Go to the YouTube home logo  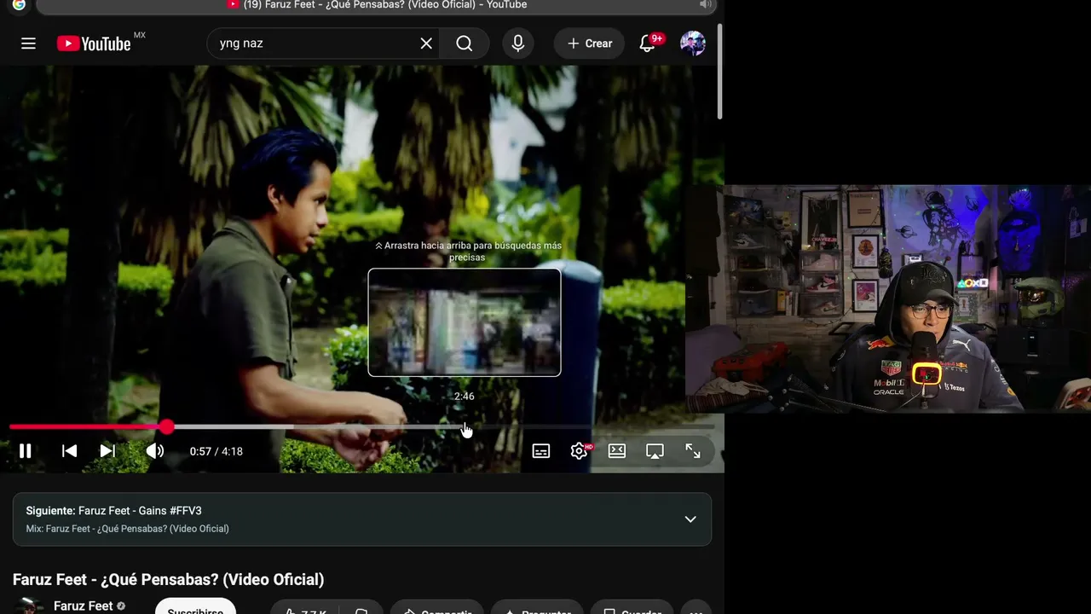tap(94, 43)
